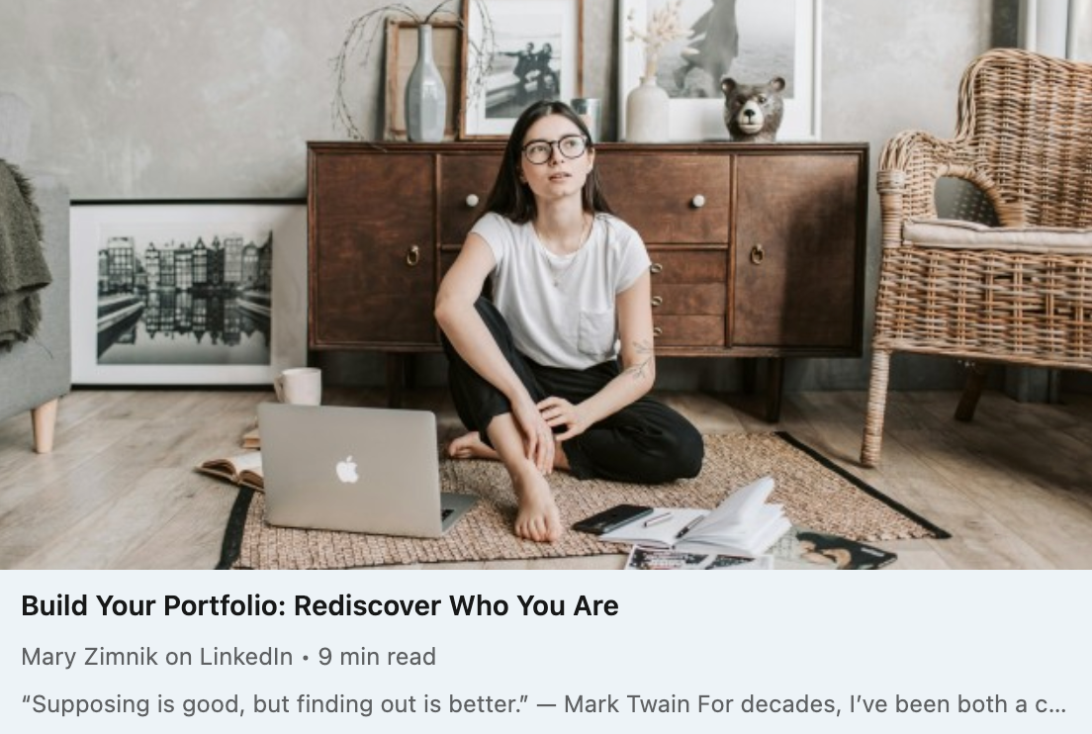This screenshot has height=734, width=1092.
Task: Click the framed city canal picture on the floor
Action: (185, 294)
